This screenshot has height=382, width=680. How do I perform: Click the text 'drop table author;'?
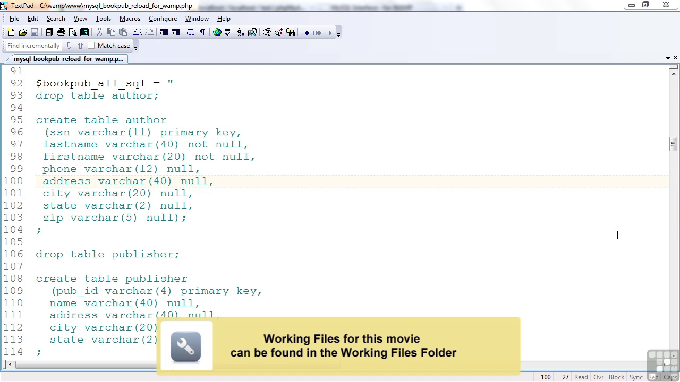pos(97,95)
